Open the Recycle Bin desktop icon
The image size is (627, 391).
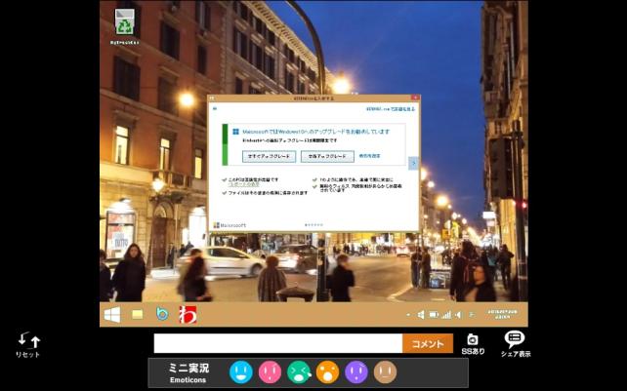tap(125, 22)
